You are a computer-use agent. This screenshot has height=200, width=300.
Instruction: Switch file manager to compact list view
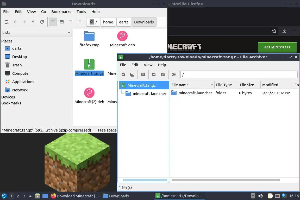[x=70, y=22]
